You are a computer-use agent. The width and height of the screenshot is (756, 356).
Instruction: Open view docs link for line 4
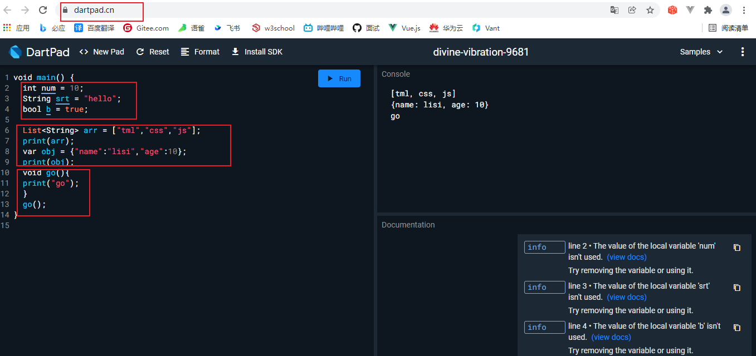611,337
